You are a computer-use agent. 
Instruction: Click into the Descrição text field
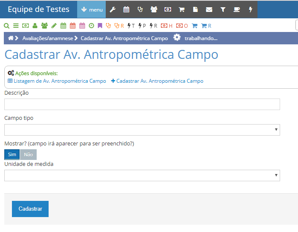tap(142, 104)
